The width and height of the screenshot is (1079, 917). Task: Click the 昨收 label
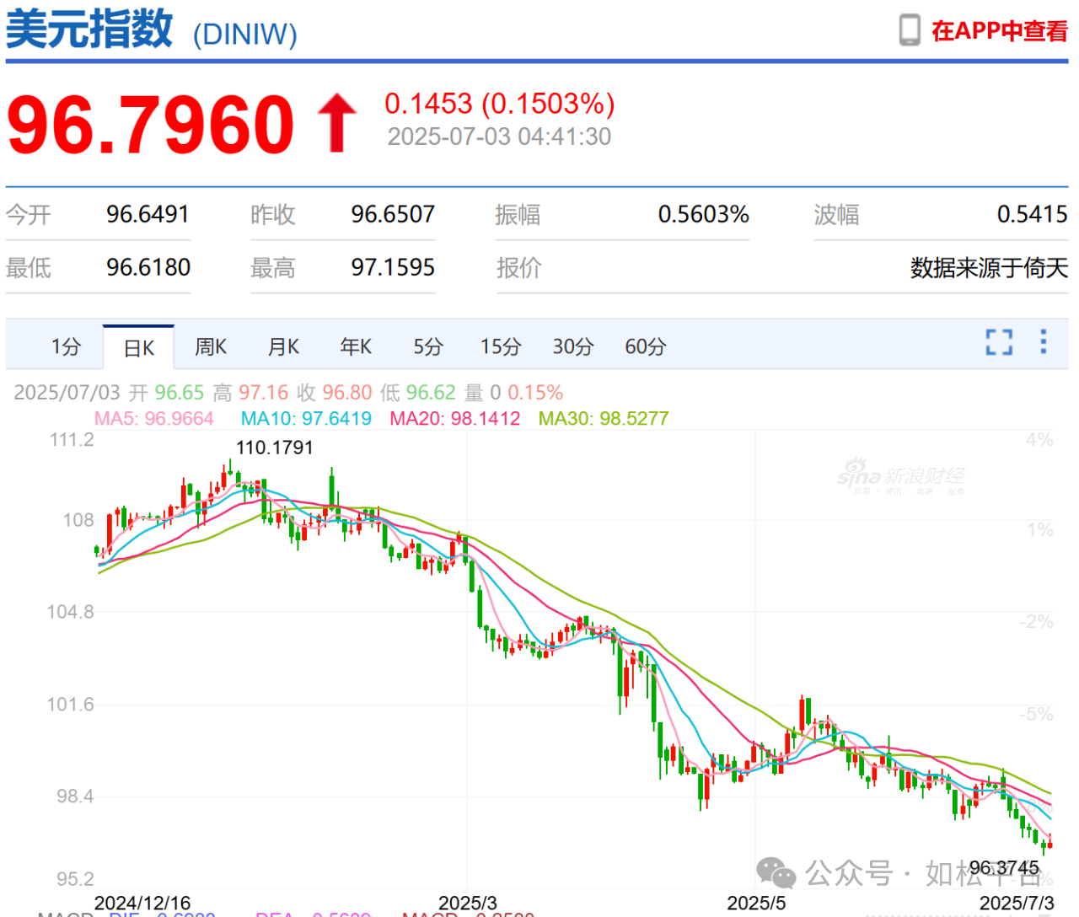(x=273, y=215)
